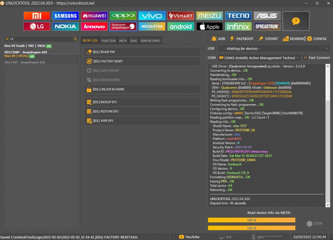
Task: Pick the Lenovo brand tile
Action: click(94, 26)
